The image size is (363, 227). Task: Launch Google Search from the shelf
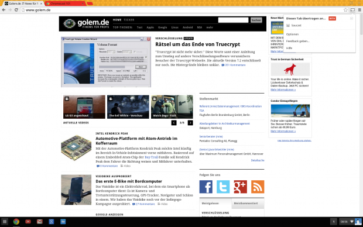[52, 222]
